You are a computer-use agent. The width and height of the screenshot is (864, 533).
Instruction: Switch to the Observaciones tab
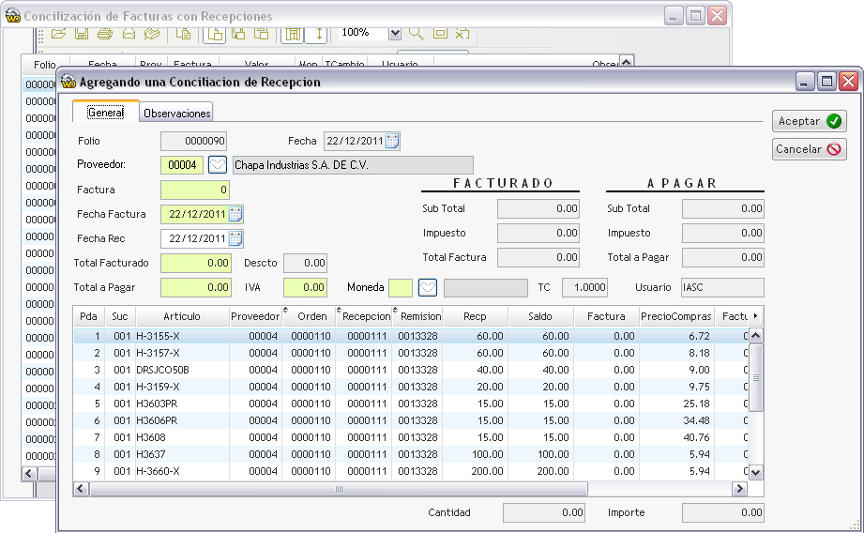[177, 113]
